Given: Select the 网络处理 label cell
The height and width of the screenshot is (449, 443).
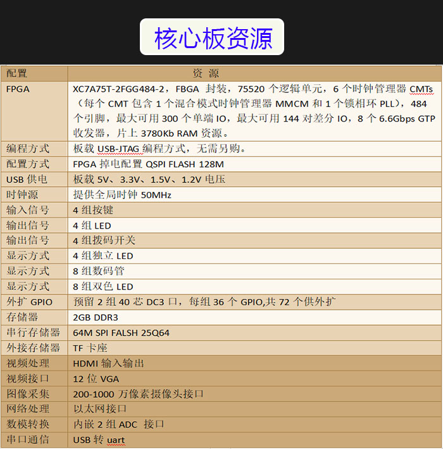Looking at the screenshot, I should [x=34, y=409].
